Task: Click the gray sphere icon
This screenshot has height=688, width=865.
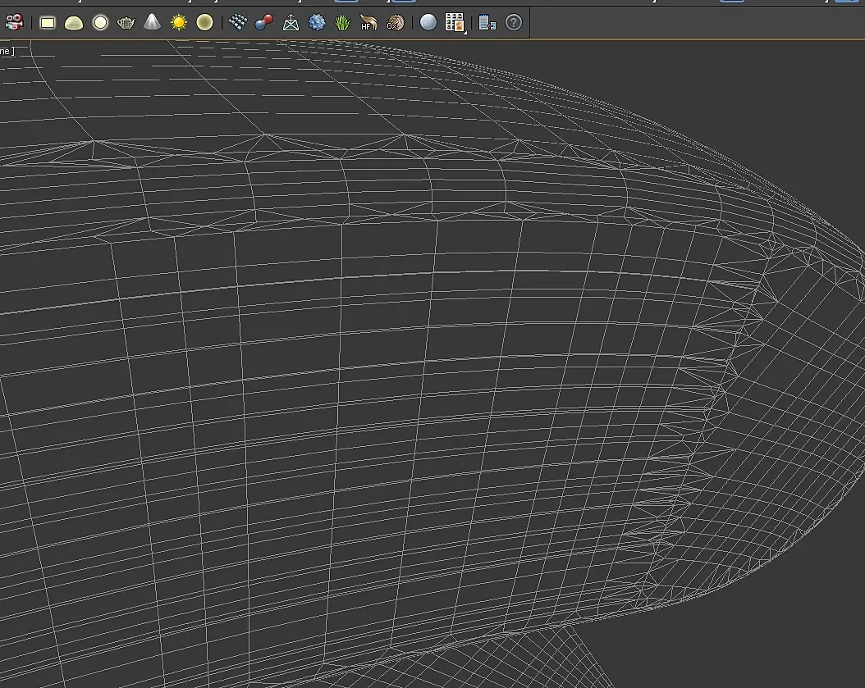Action: (x=428, y=22)
